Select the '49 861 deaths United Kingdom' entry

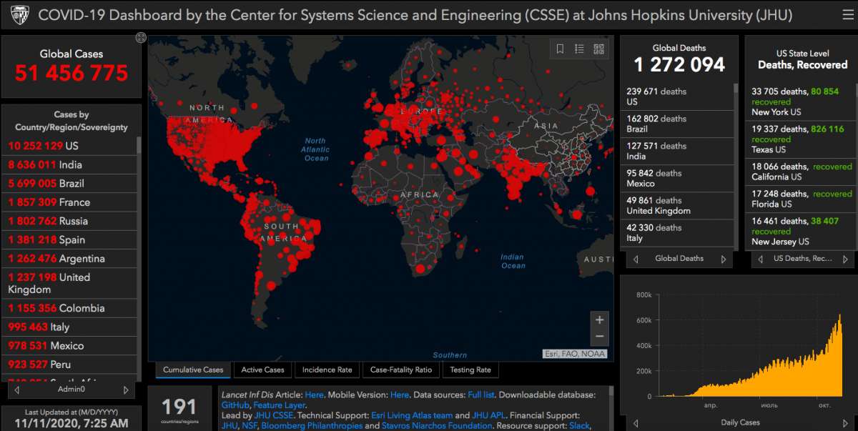tap(677, 205)
